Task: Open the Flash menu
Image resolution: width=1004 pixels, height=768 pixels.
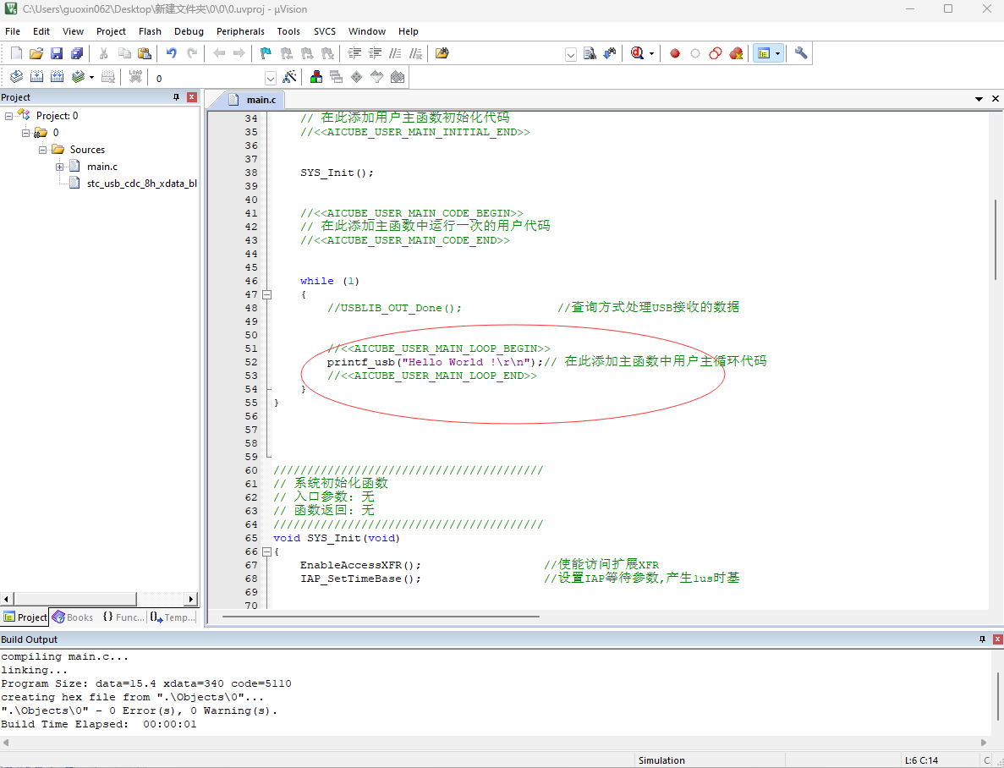Action: pyautogui.click(x=150, y=31)
